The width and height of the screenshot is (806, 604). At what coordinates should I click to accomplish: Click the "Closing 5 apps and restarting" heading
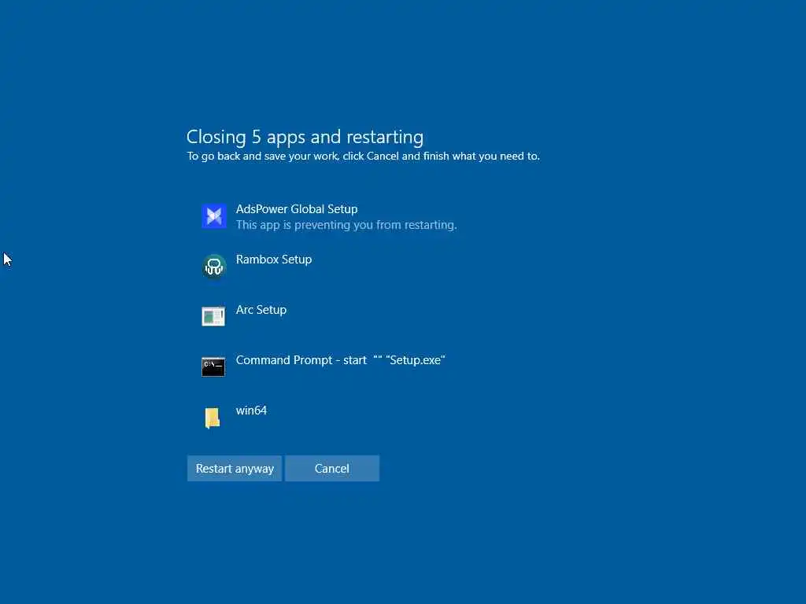305,137
